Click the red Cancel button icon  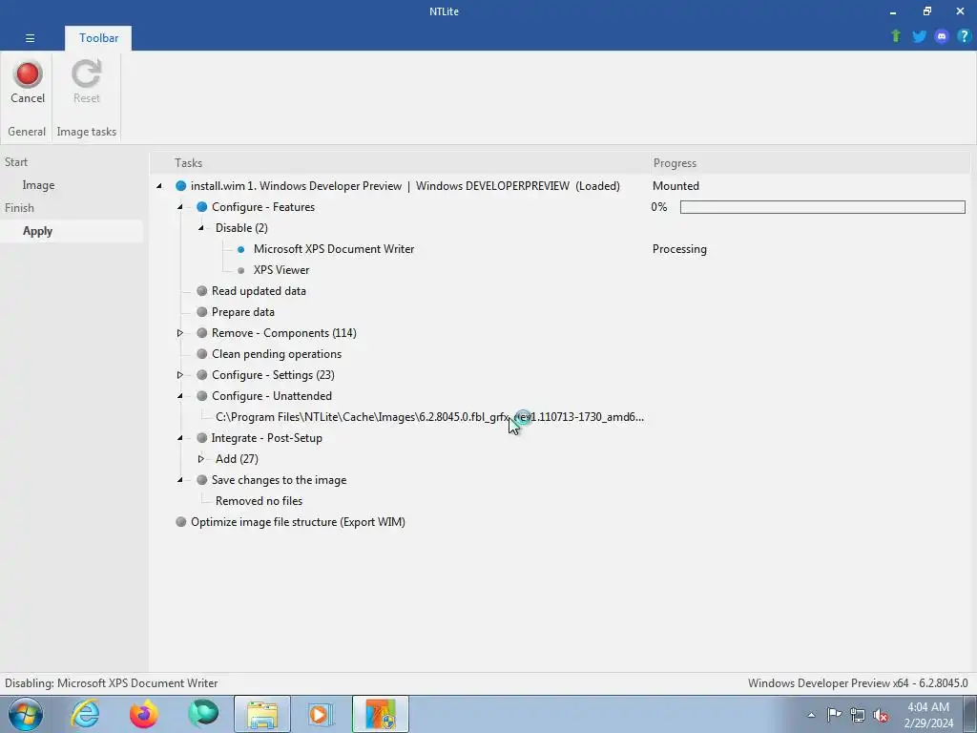pyautogui.click(x=28, y=74)
